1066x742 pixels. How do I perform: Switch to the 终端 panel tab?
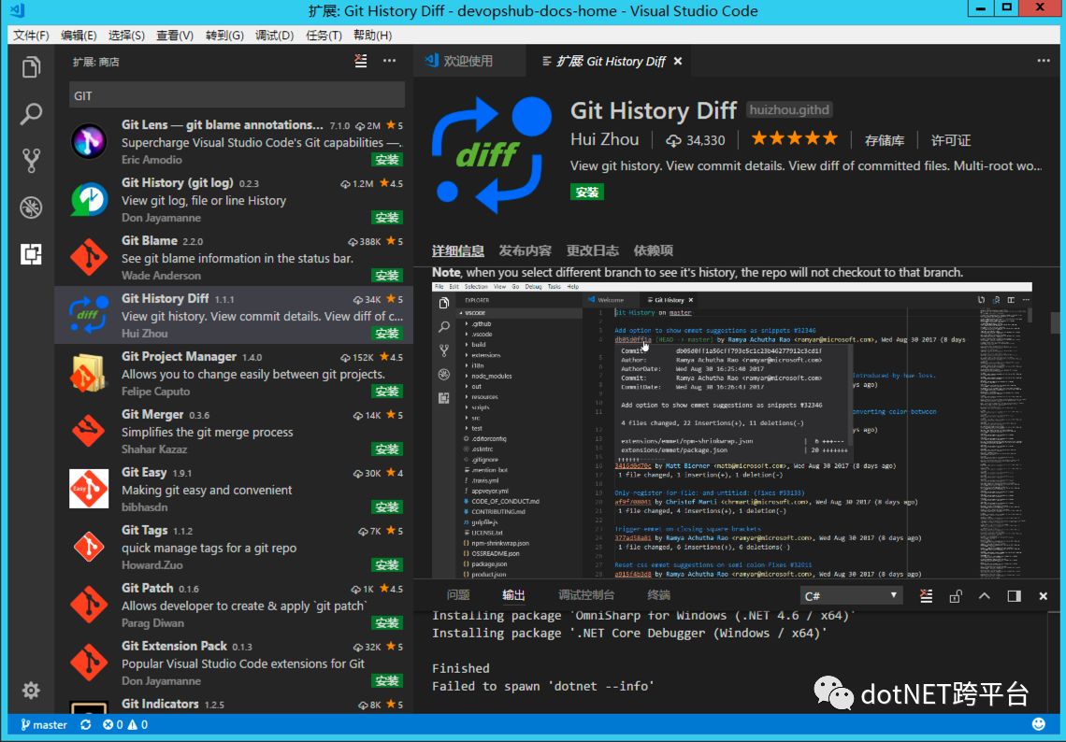click(658, 595)
